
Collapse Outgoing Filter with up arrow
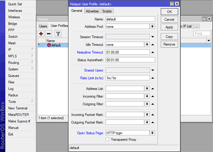click(x=153, y=104)
